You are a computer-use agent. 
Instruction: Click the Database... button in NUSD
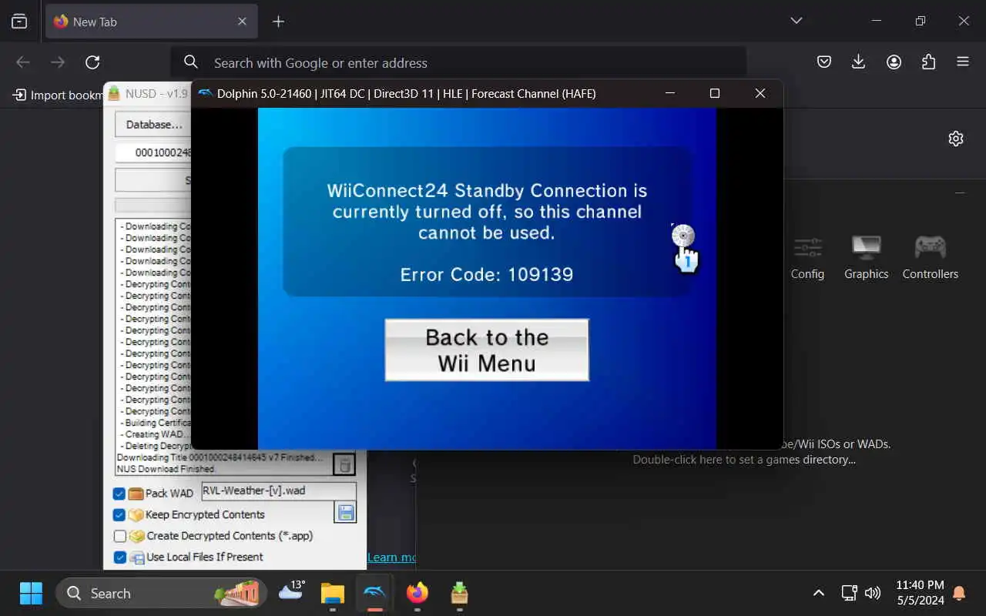point(153,124)
